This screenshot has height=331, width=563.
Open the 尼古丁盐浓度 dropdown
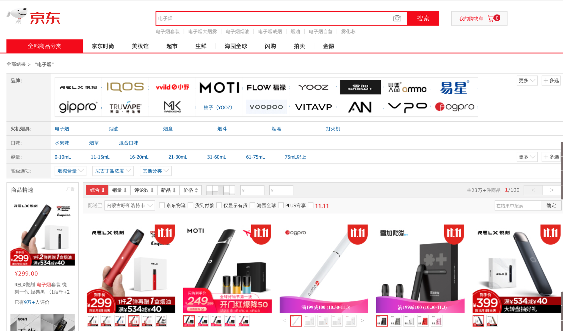click(113, 171)
